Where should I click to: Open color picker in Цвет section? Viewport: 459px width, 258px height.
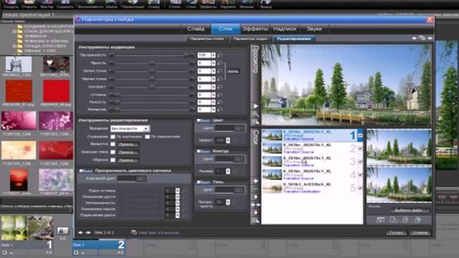point(238,128)
